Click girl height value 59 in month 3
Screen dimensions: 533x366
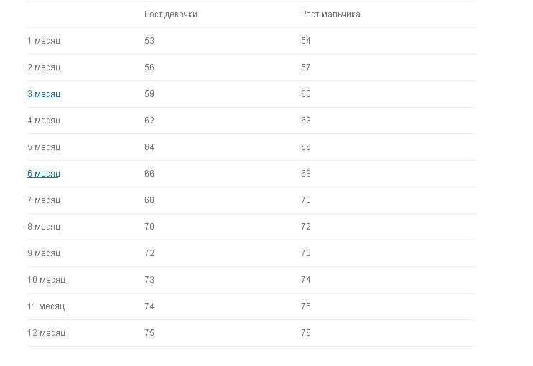click(149, 94)
